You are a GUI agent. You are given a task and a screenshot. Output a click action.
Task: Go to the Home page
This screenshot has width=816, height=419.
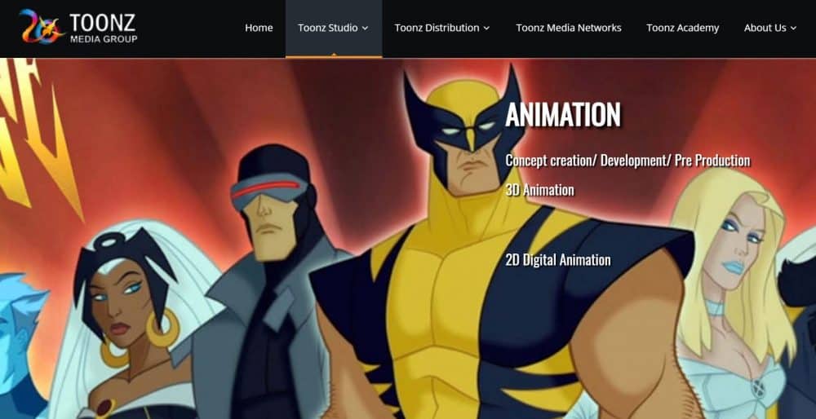pyautogui.click(x=259, y=28)
